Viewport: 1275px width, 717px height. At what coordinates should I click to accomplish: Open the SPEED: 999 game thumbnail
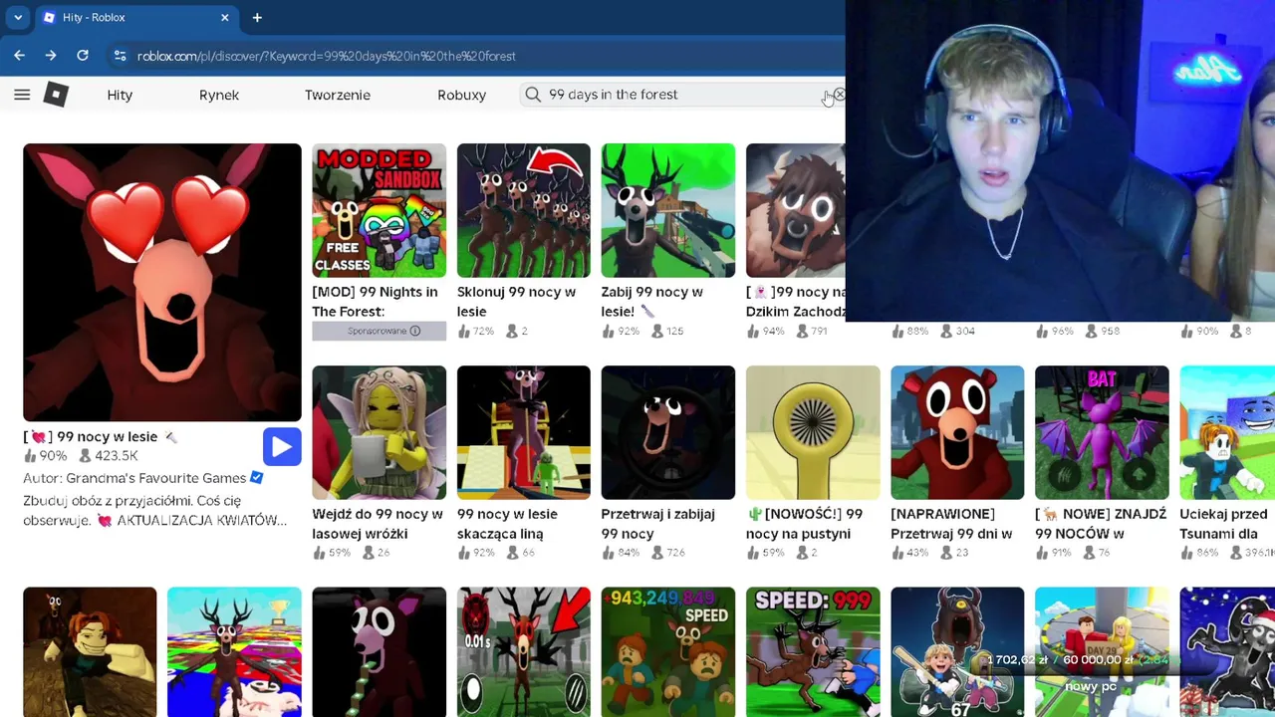pos(813,652)
